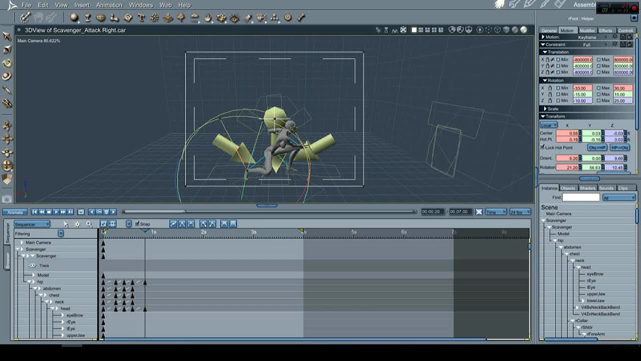Select the sphere primitive insert tool
Image resolution: width=641 pixels, height=361 pixels.
pyautogui.click(x=74, y=18)
